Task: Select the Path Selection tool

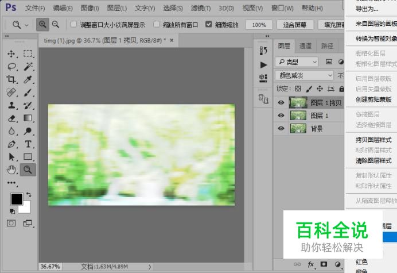Action: pos(11,157)
